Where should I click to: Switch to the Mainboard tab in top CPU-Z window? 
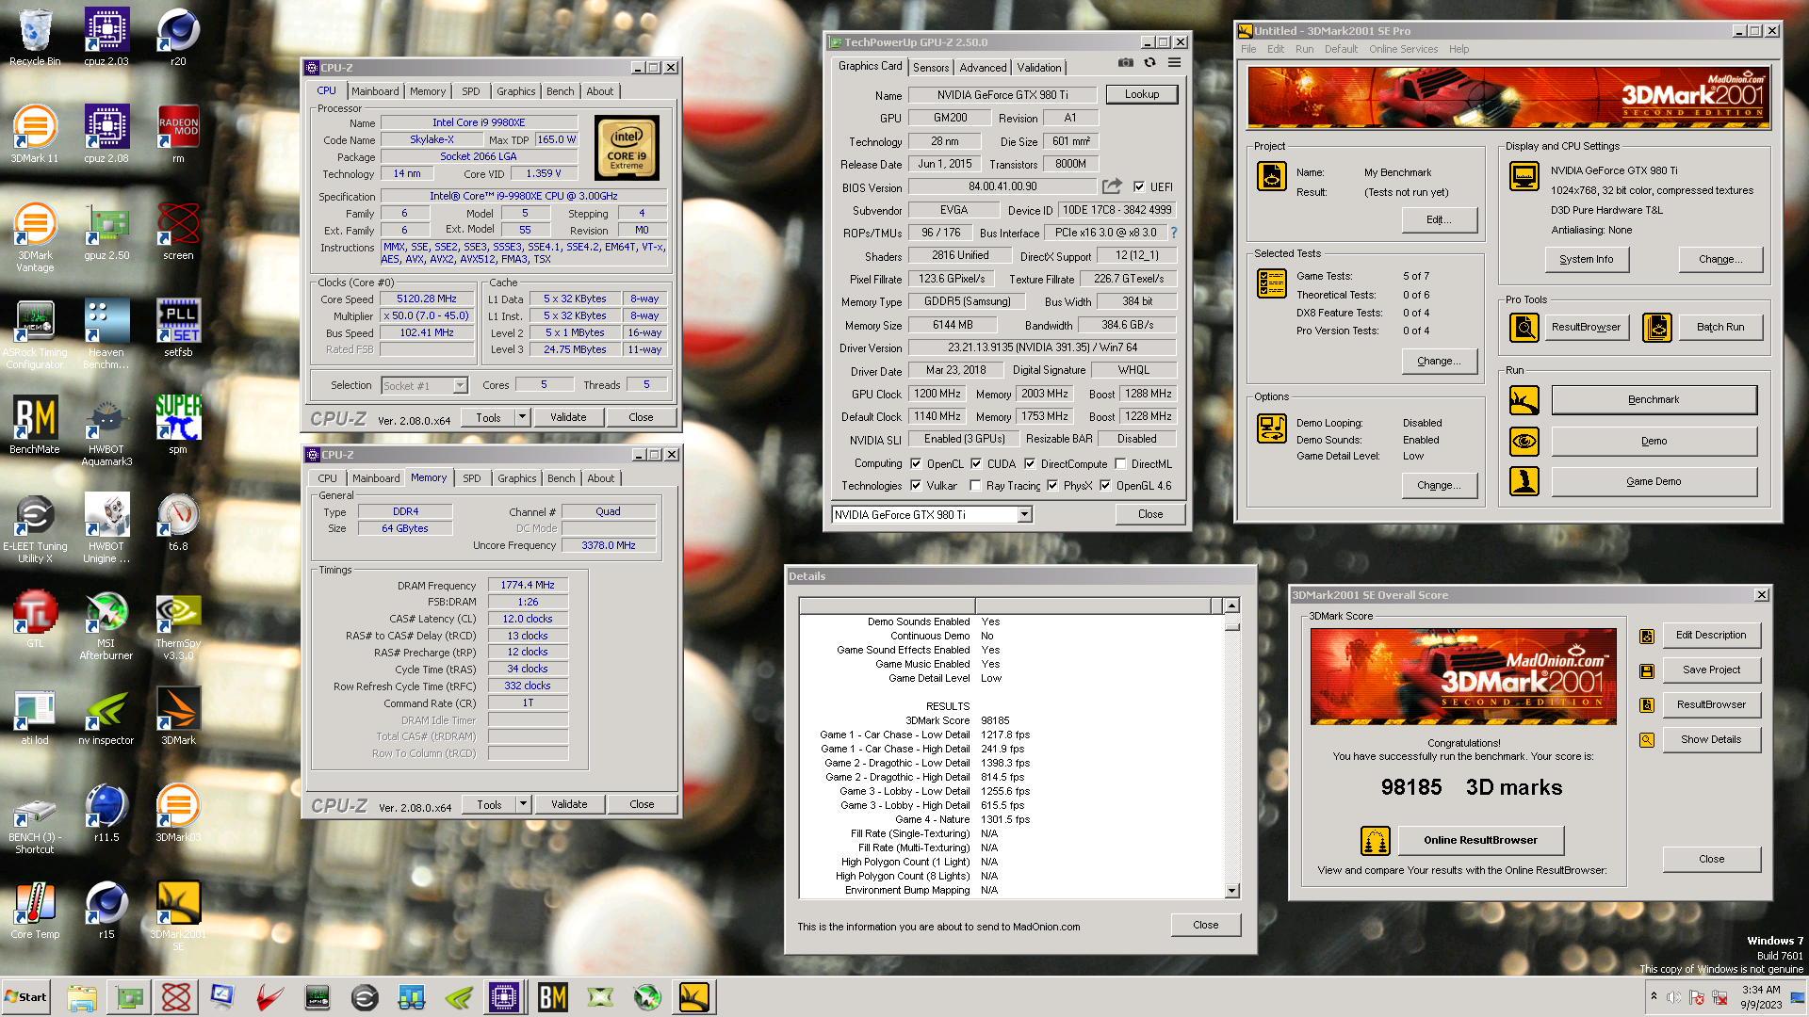(375, 91)
